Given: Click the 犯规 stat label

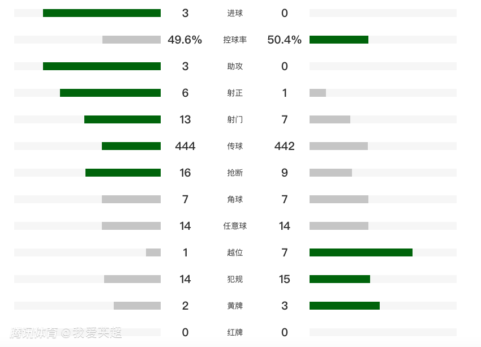Looking at the screenshot, I should tap(235, 279).
